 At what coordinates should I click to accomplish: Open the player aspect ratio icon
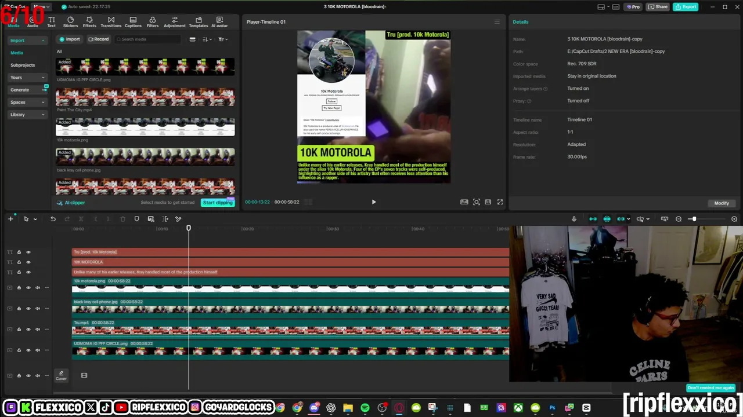pos(488,202)
